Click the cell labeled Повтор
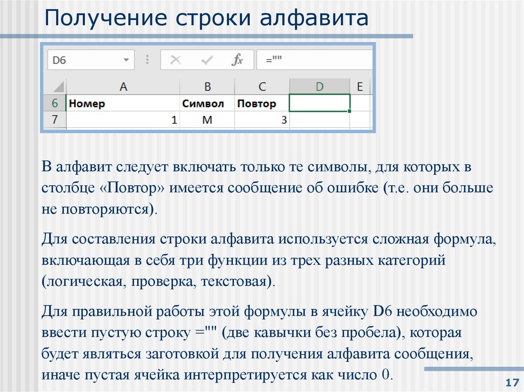The image size is (524, 392). [x=257, y=103]
